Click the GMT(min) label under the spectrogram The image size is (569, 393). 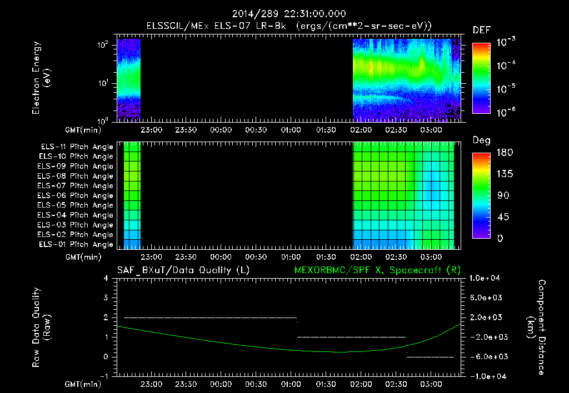click(x=83, y=130)
